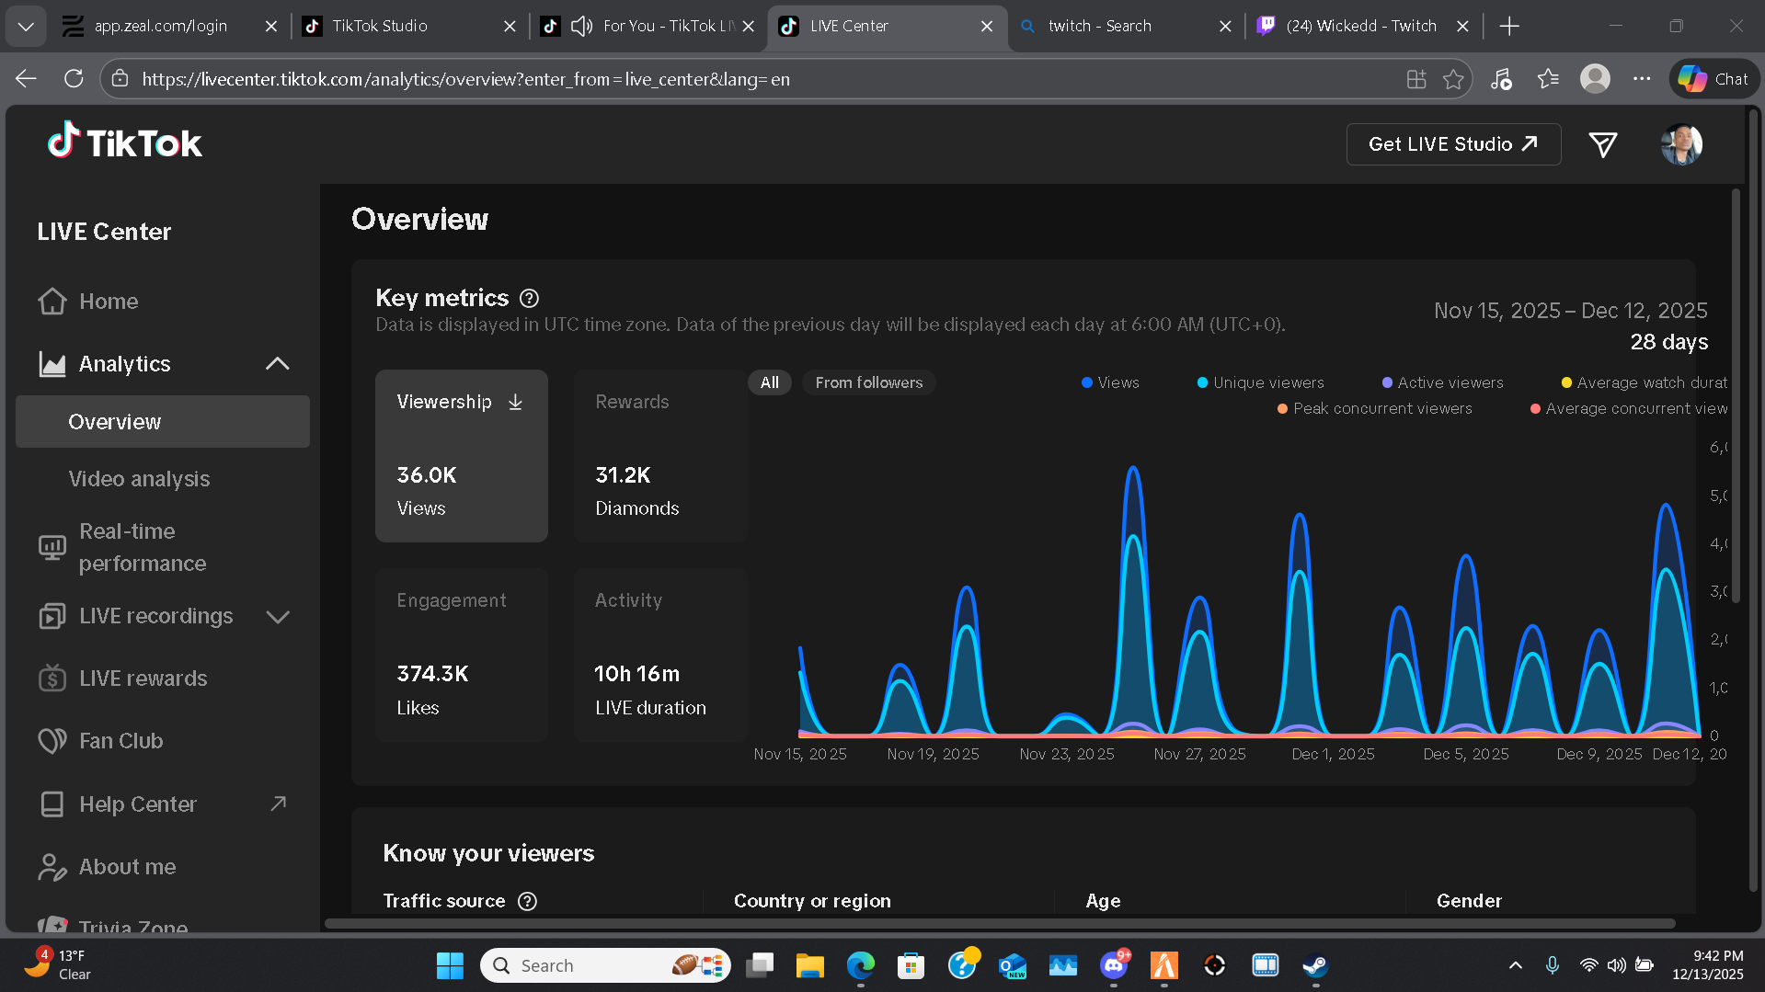Open the profile avatar in the TikTok header
The width and height of the screenshot is (1765, 992).
coord(1681,144)
